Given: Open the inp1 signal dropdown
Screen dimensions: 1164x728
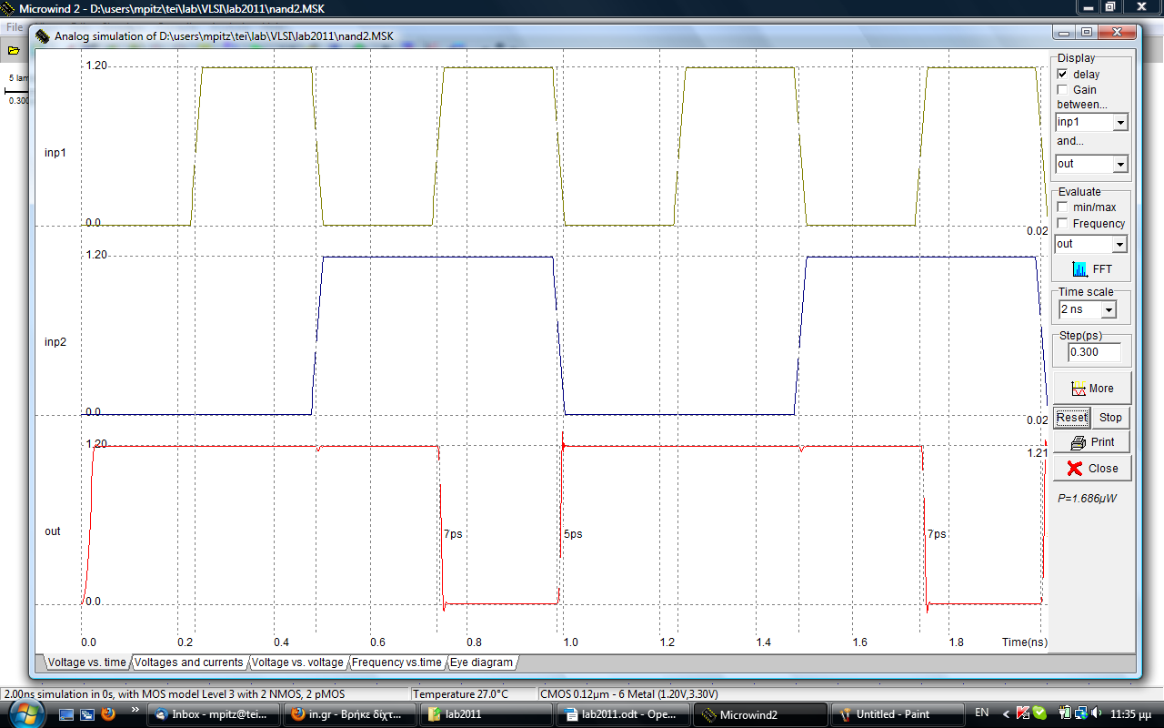Looking at the screenshot, I should click(1120, 122).
